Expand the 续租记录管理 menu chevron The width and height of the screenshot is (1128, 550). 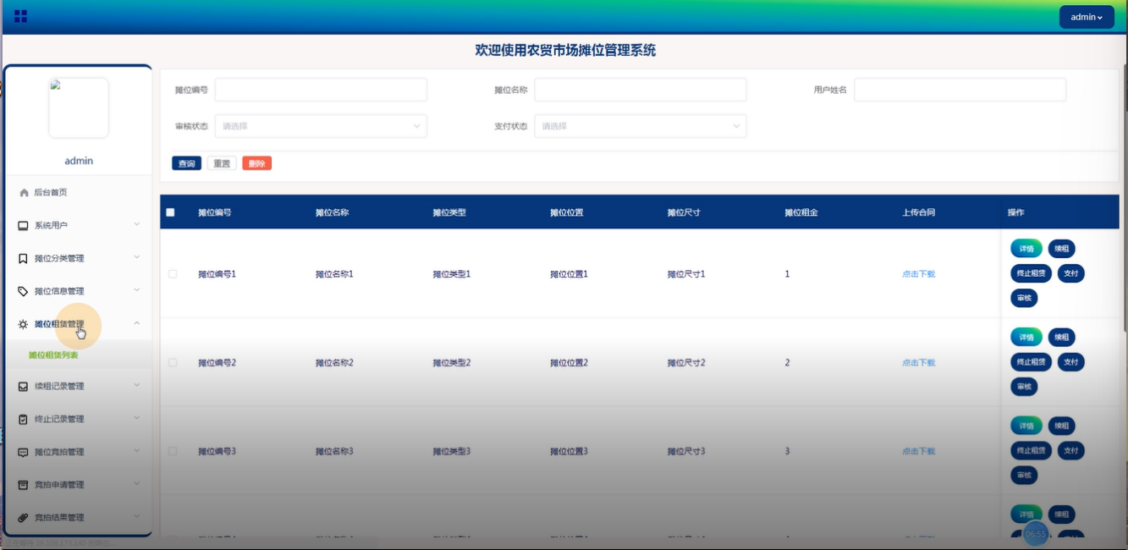coord(137,385)
